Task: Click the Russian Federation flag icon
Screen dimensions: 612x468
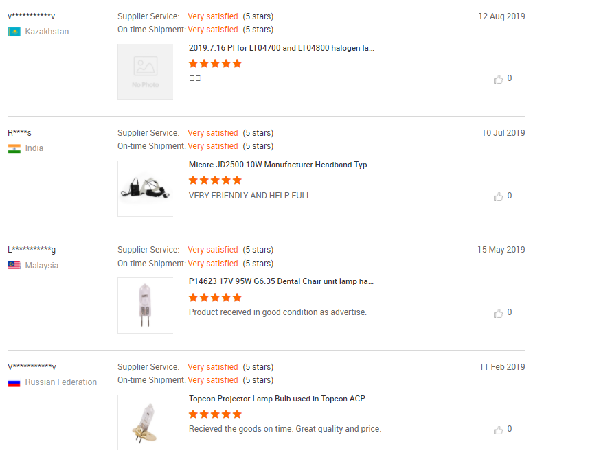Action: click(14, 382)
